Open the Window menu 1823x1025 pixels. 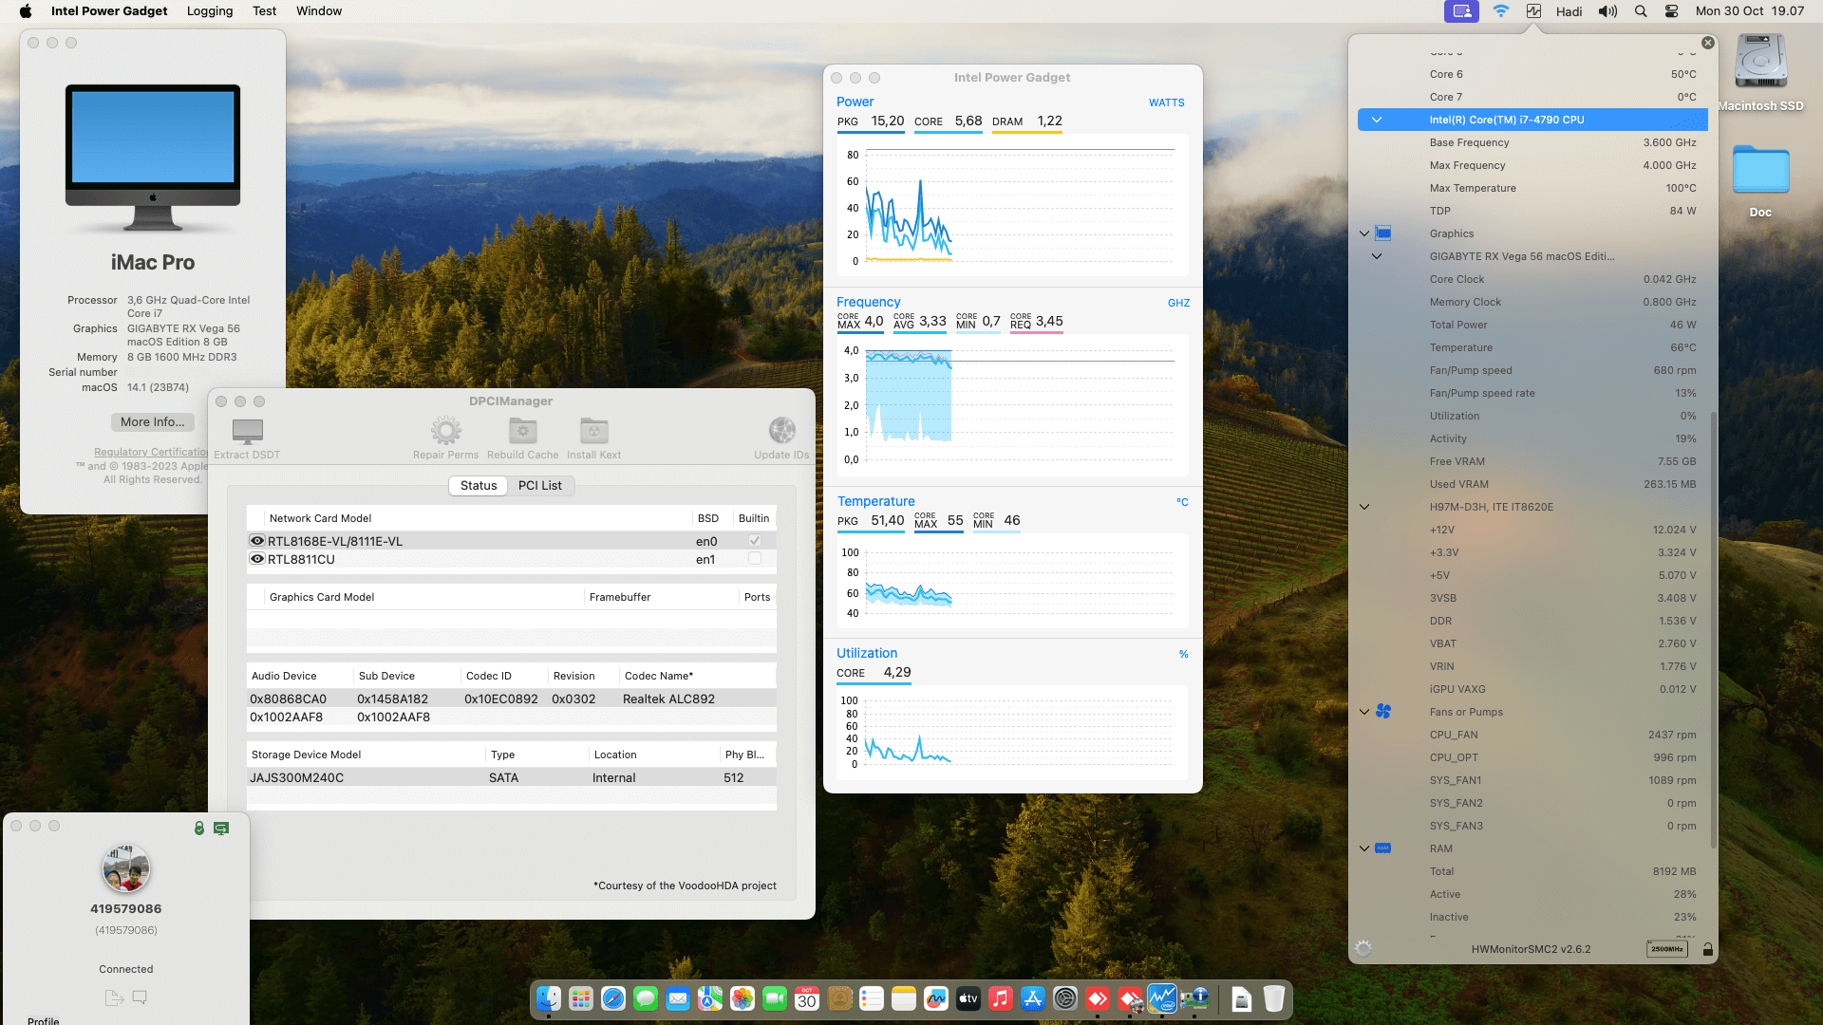[x=319, y=11]
